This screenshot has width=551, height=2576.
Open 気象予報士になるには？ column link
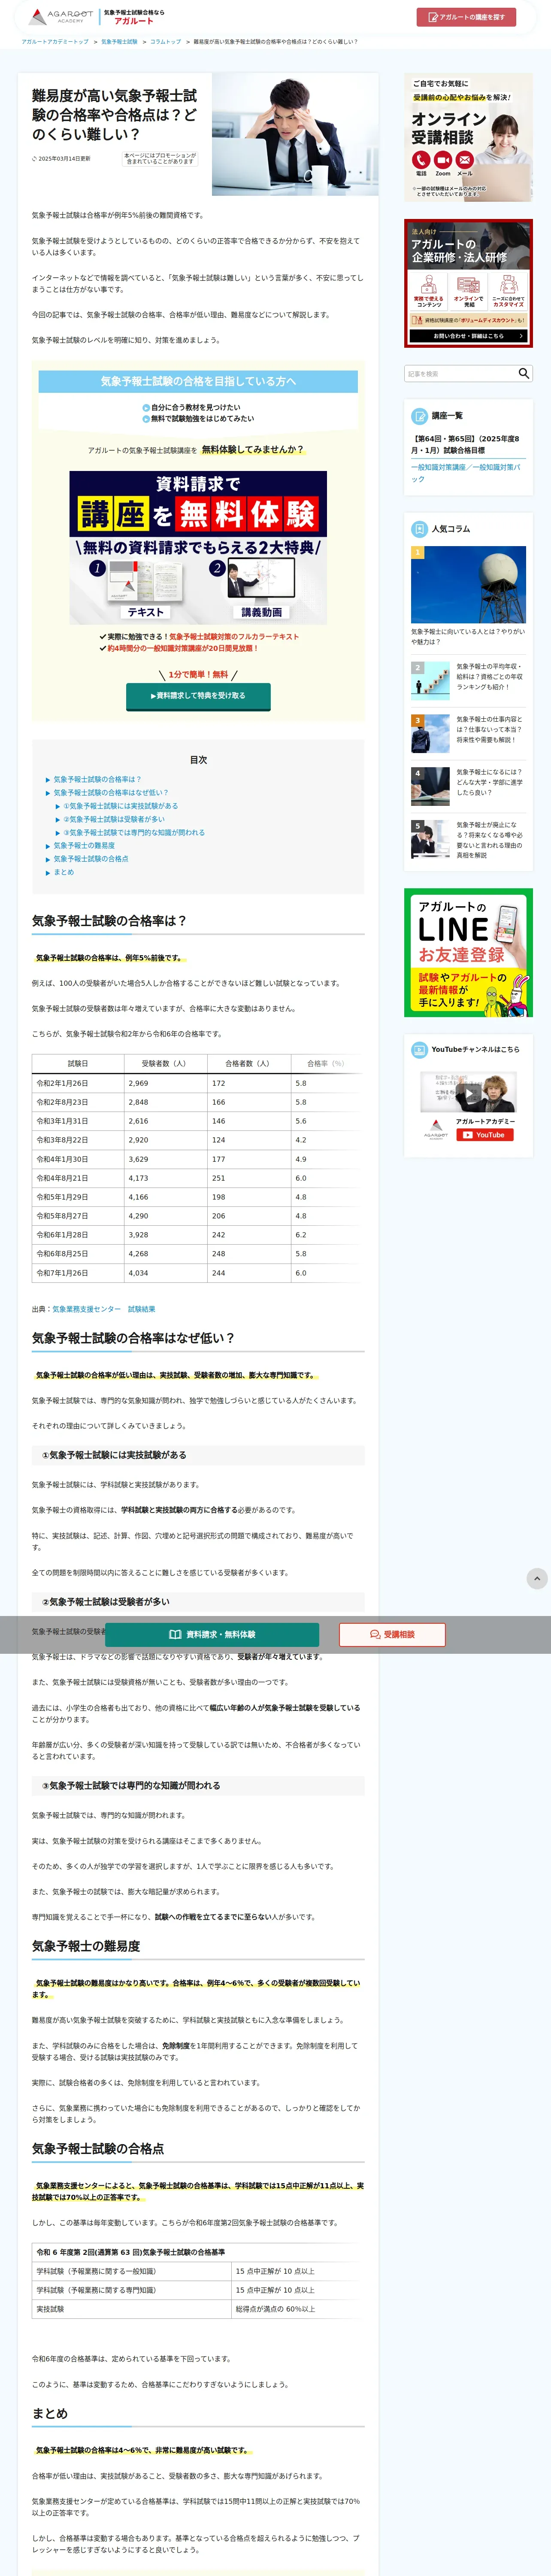490,782
